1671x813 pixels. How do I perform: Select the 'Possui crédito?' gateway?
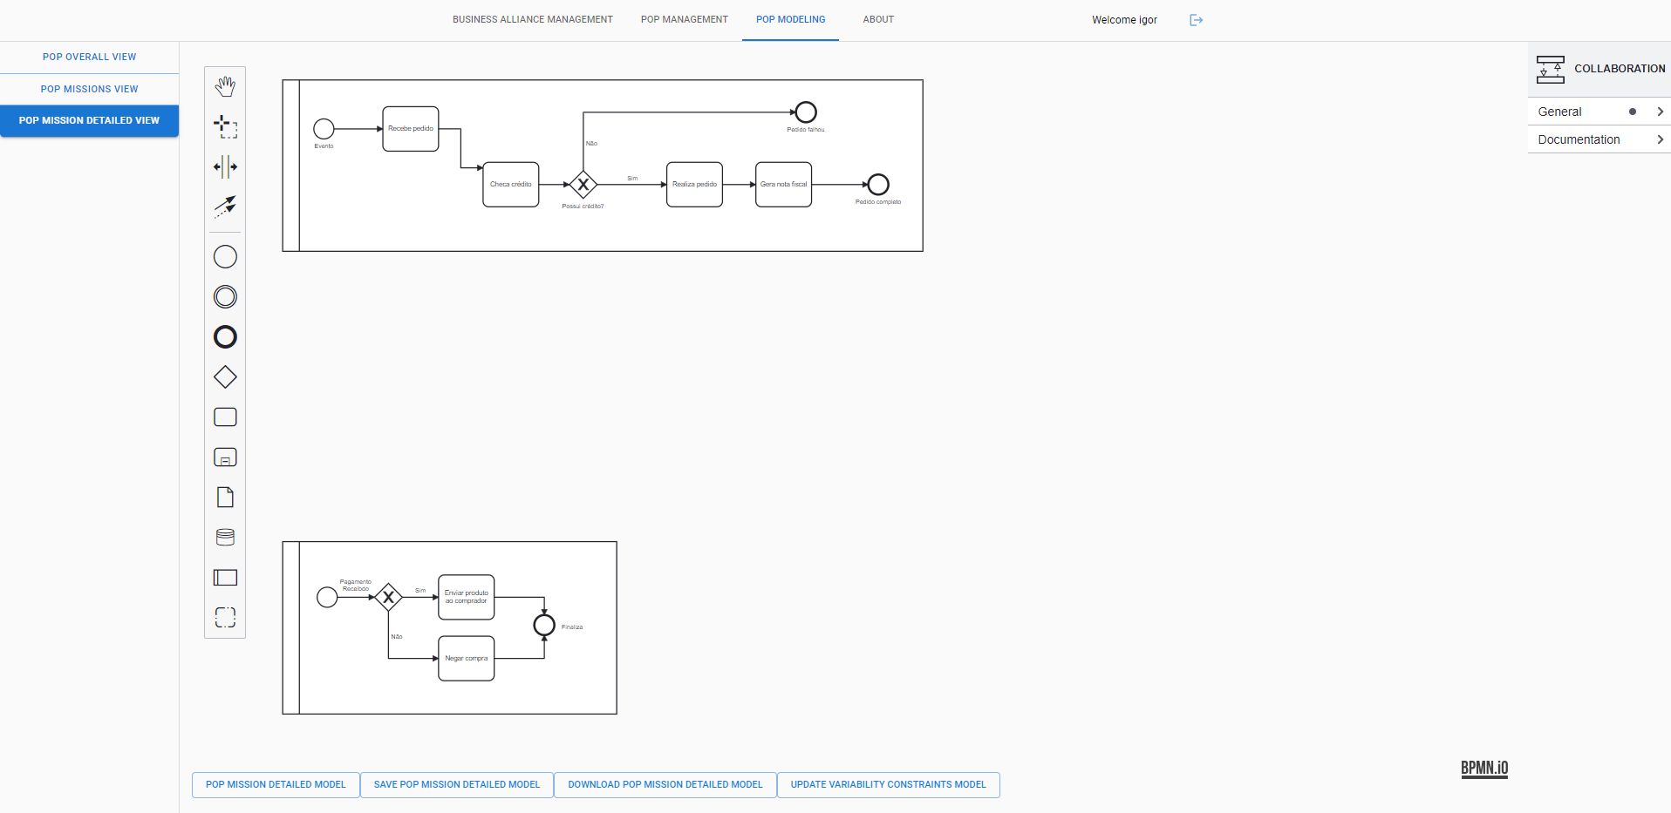click(583, 185)
